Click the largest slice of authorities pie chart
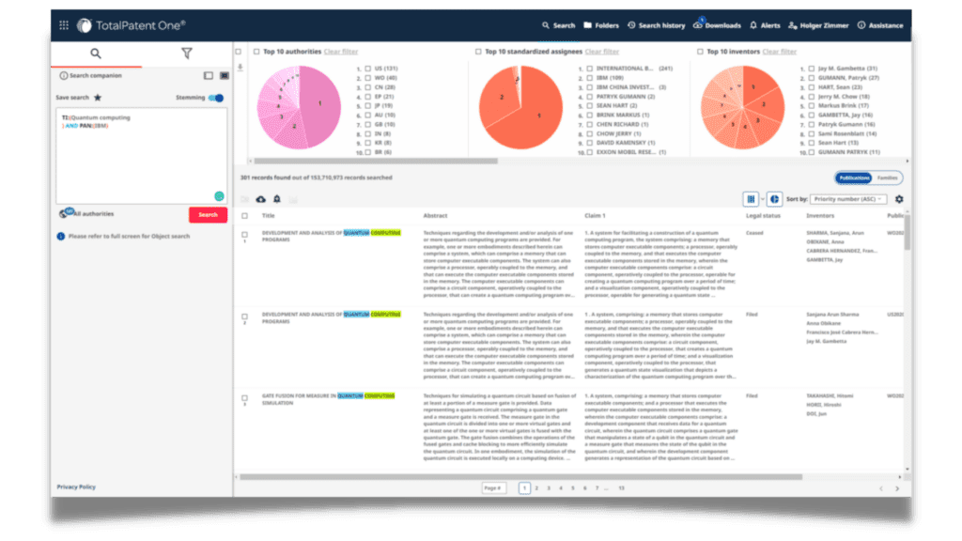The image size is (962, 541). pos(320,104)
